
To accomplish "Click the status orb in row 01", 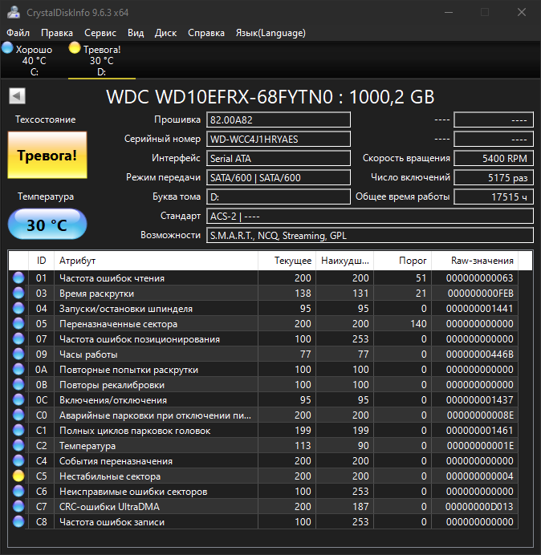I will coord(18,277).
